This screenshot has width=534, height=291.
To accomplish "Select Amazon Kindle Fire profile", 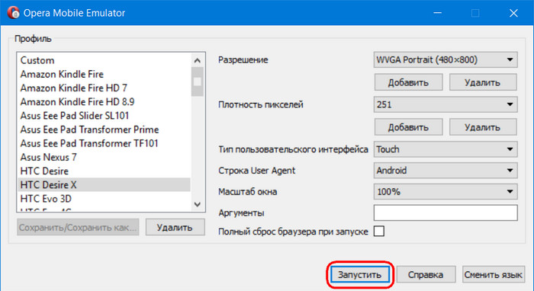I will click(x=105, y=74).
